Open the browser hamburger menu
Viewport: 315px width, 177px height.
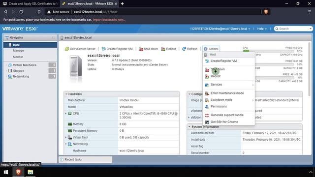coord(310,12)
